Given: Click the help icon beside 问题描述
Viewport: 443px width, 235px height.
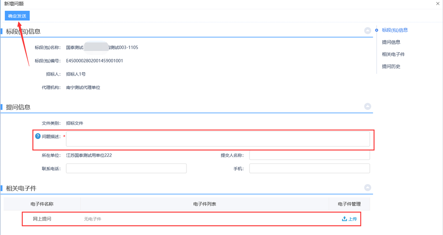Looking at the screenshot, I should coord(38,136).
